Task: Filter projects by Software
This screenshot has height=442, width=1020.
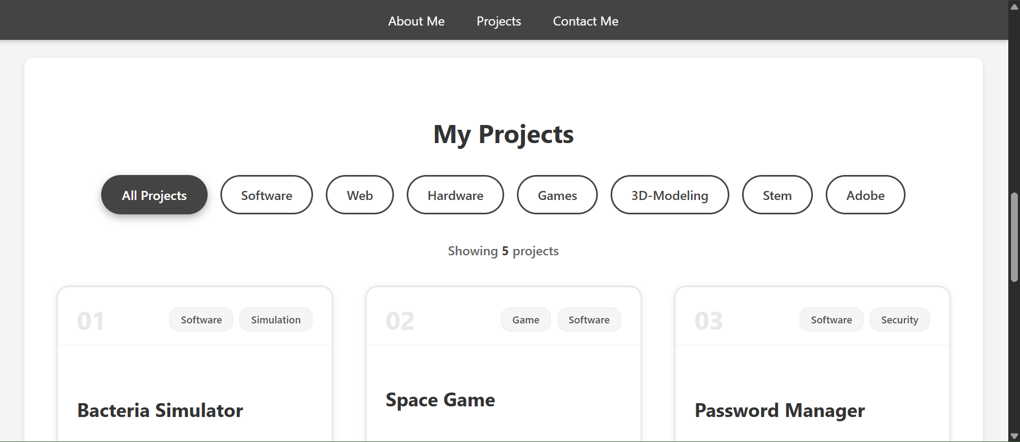Action: (266, 195)
